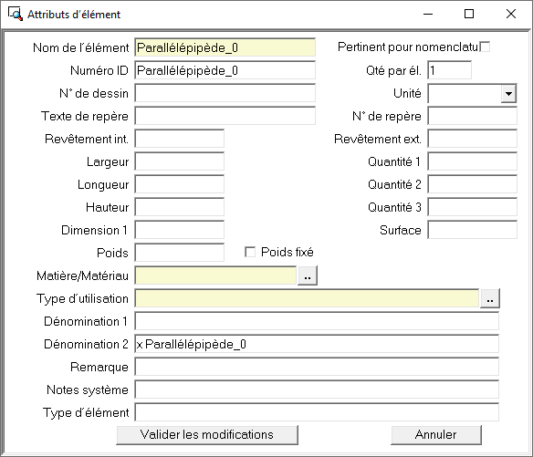
Task: Expand the Unité dropdown arrow
Action: [x=508, y=93]
